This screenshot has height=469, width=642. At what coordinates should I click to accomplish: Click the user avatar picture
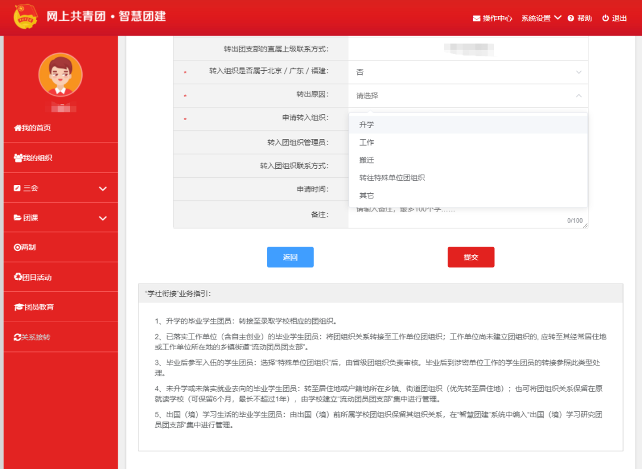(60, 76)
